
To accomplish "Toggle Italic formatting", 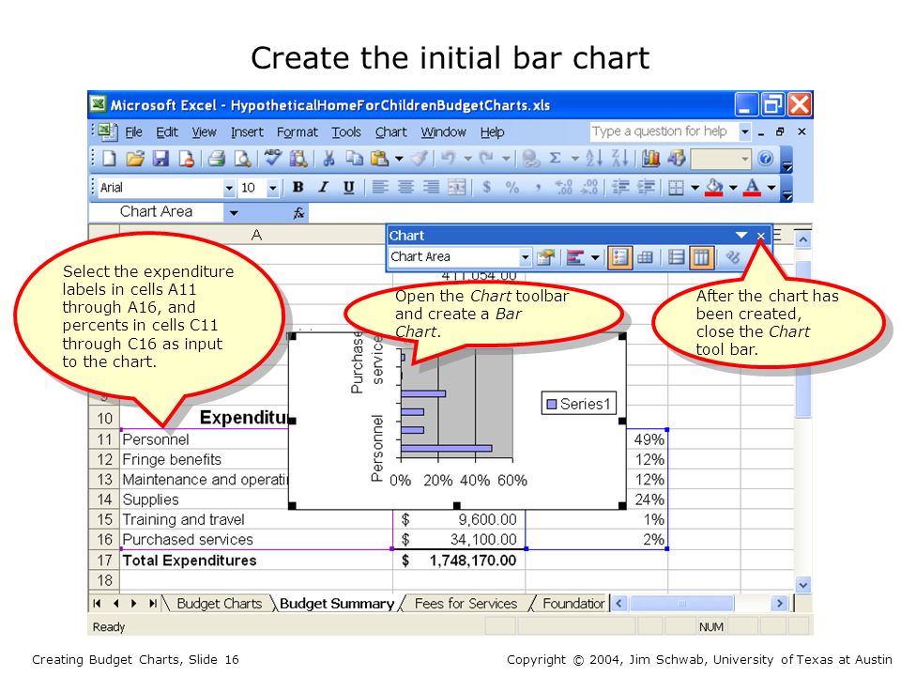I will click(324, 187).
